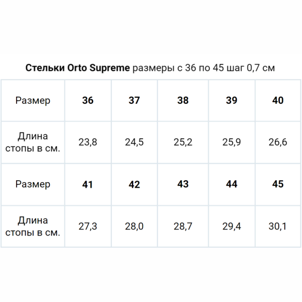This screenshot has height=302, width=302.
Task: Click the size 39 cell
Action: click(232, 100)
